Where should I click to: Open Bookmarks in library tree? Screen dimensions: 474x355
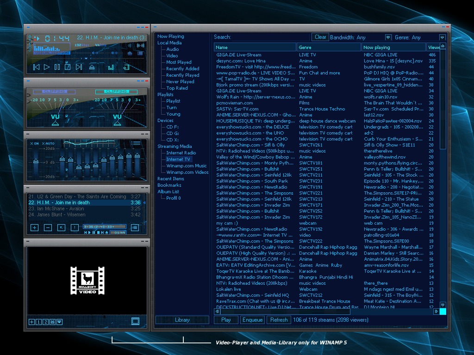coord(169,185)
